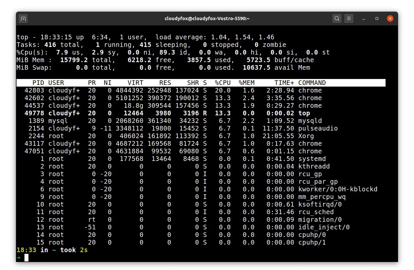Click the 11:37.50 TIME+ value
This screenshot has width=414, height=270.
(278, 128)
